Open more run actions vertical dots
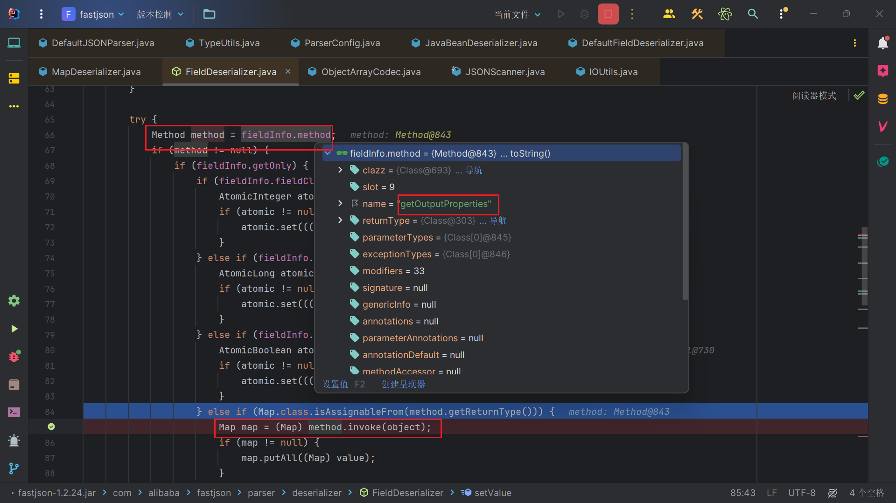The height and width of the screenshot is (503, 896). 632,14
